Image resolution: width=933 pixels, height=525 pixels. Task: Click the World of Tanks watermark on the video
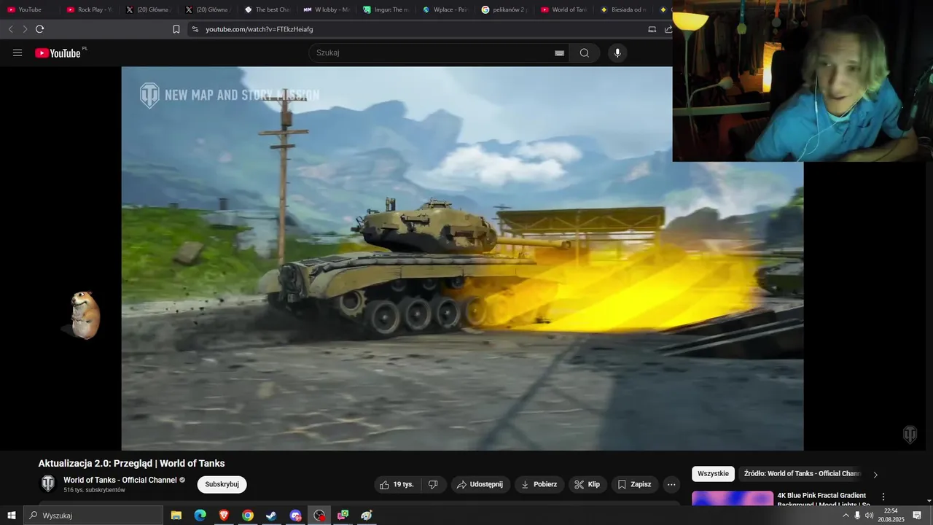pos(910,435)
